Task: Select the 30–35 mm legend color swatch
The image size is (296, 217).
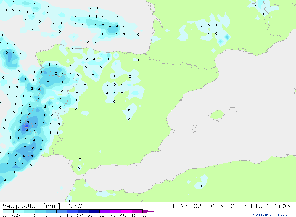Action: [105, 211]
